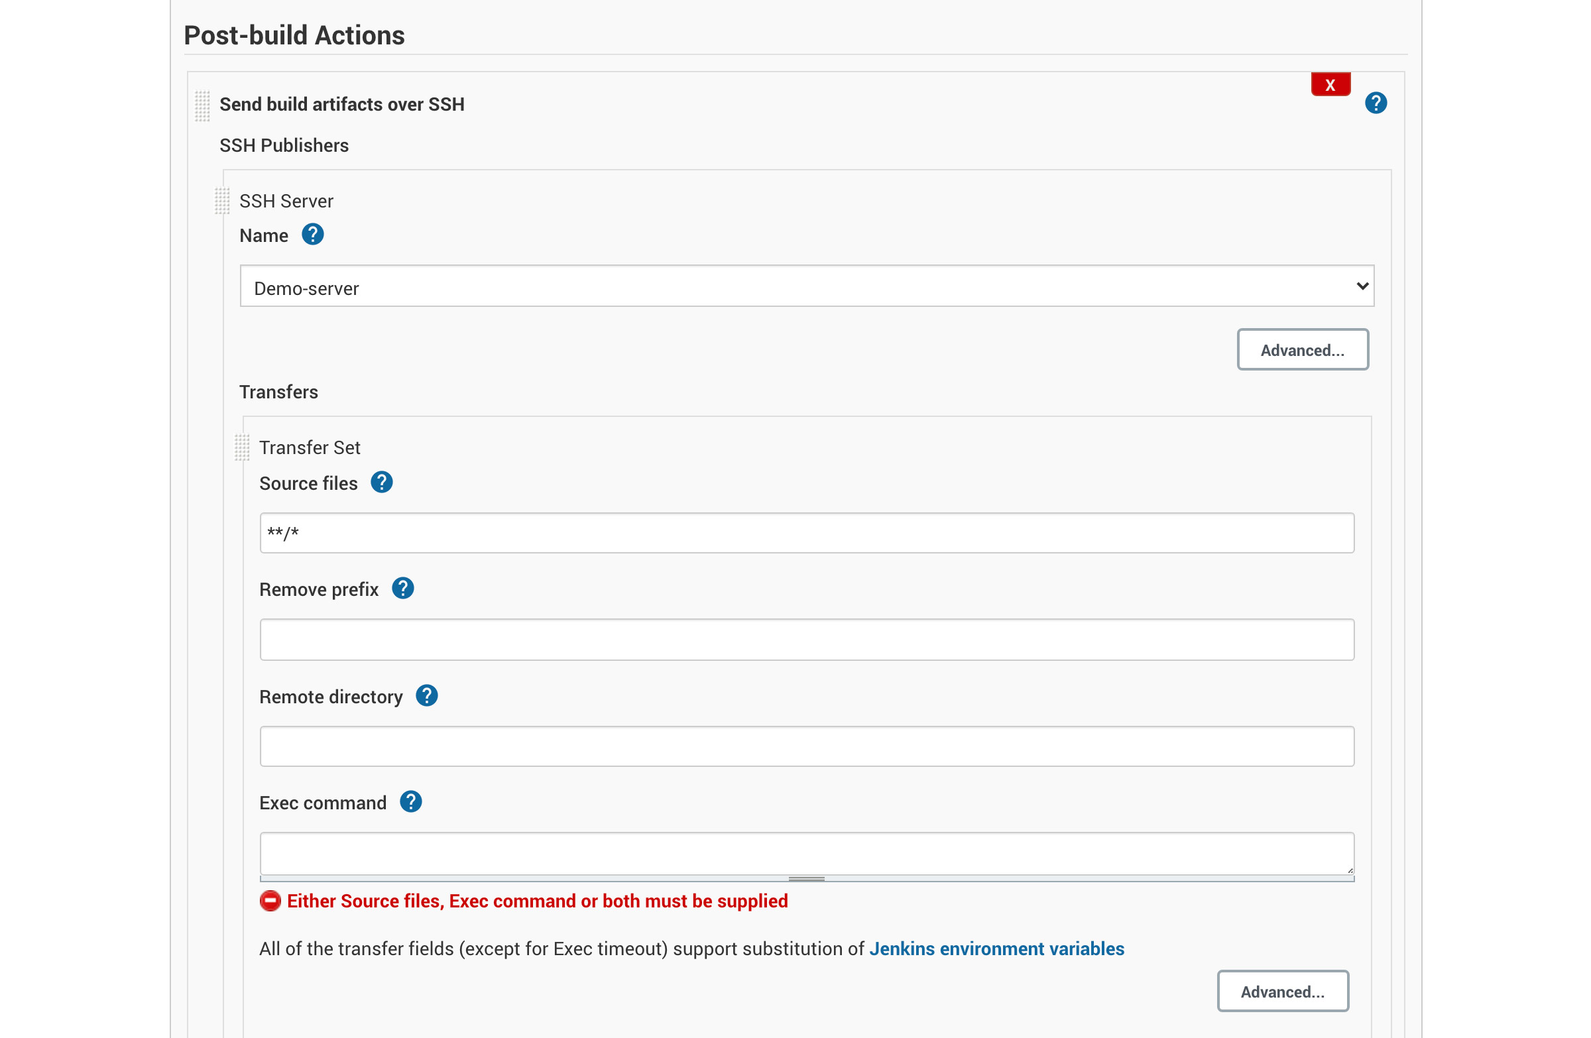The width and height of the screenshot is (1591, 1038).
Task: Open help for SSH Server Name
Action: point(312,235)
